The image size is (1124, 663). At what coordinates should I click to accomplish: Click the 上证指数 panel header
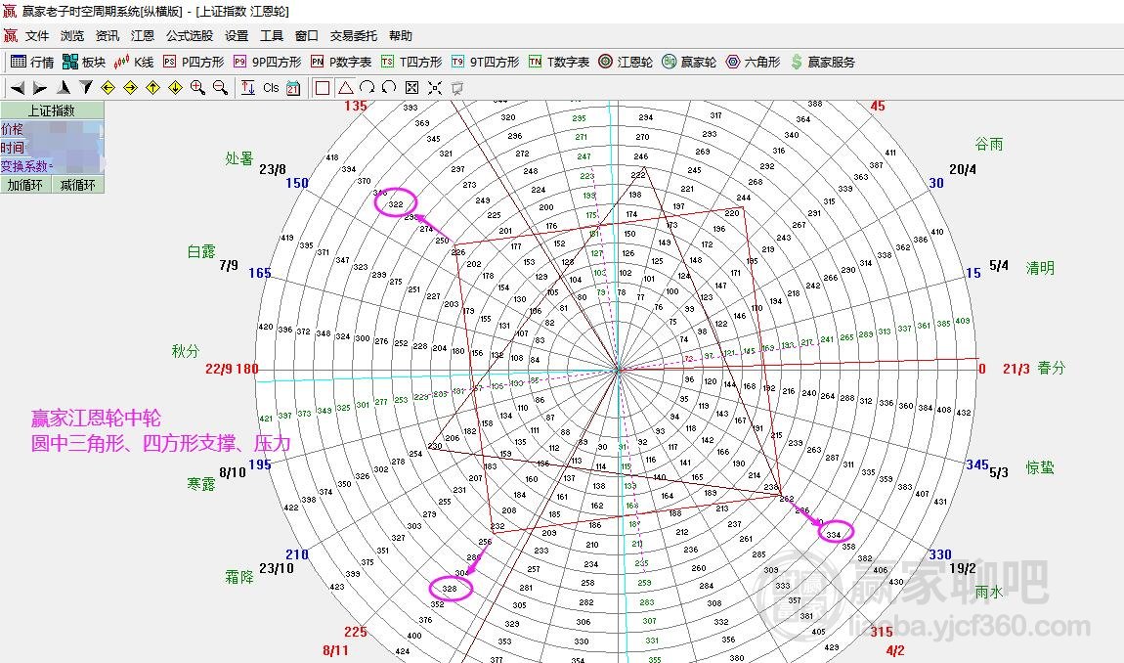point(53,110)
